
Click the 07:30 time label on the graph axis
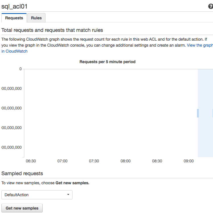94,161
